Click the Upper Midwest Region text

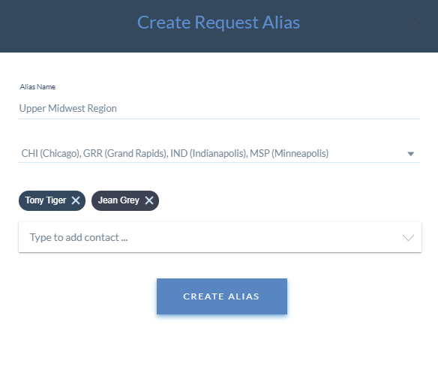point(68,109)
